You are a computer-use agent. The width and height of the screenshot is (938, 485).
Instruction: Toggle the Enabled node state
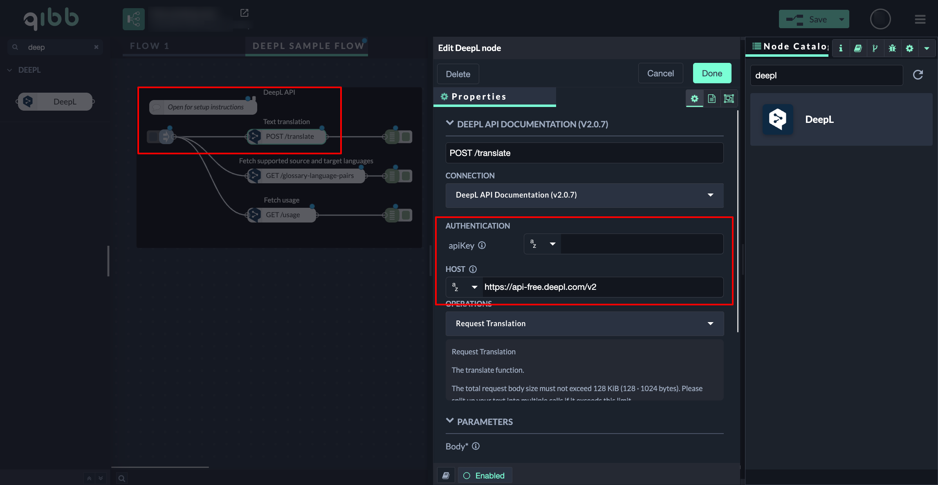point(485,476)
